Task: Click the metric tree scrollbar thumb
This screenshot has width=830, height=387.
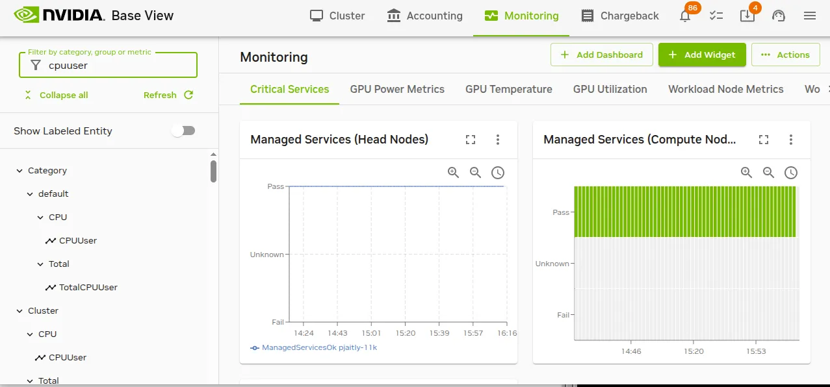Action: pyautogui.click(x=213, y=171)
